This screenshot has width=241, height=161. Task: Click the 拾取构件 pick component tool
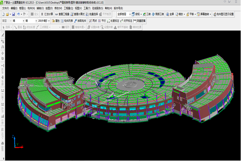click(x=80, y=21)
